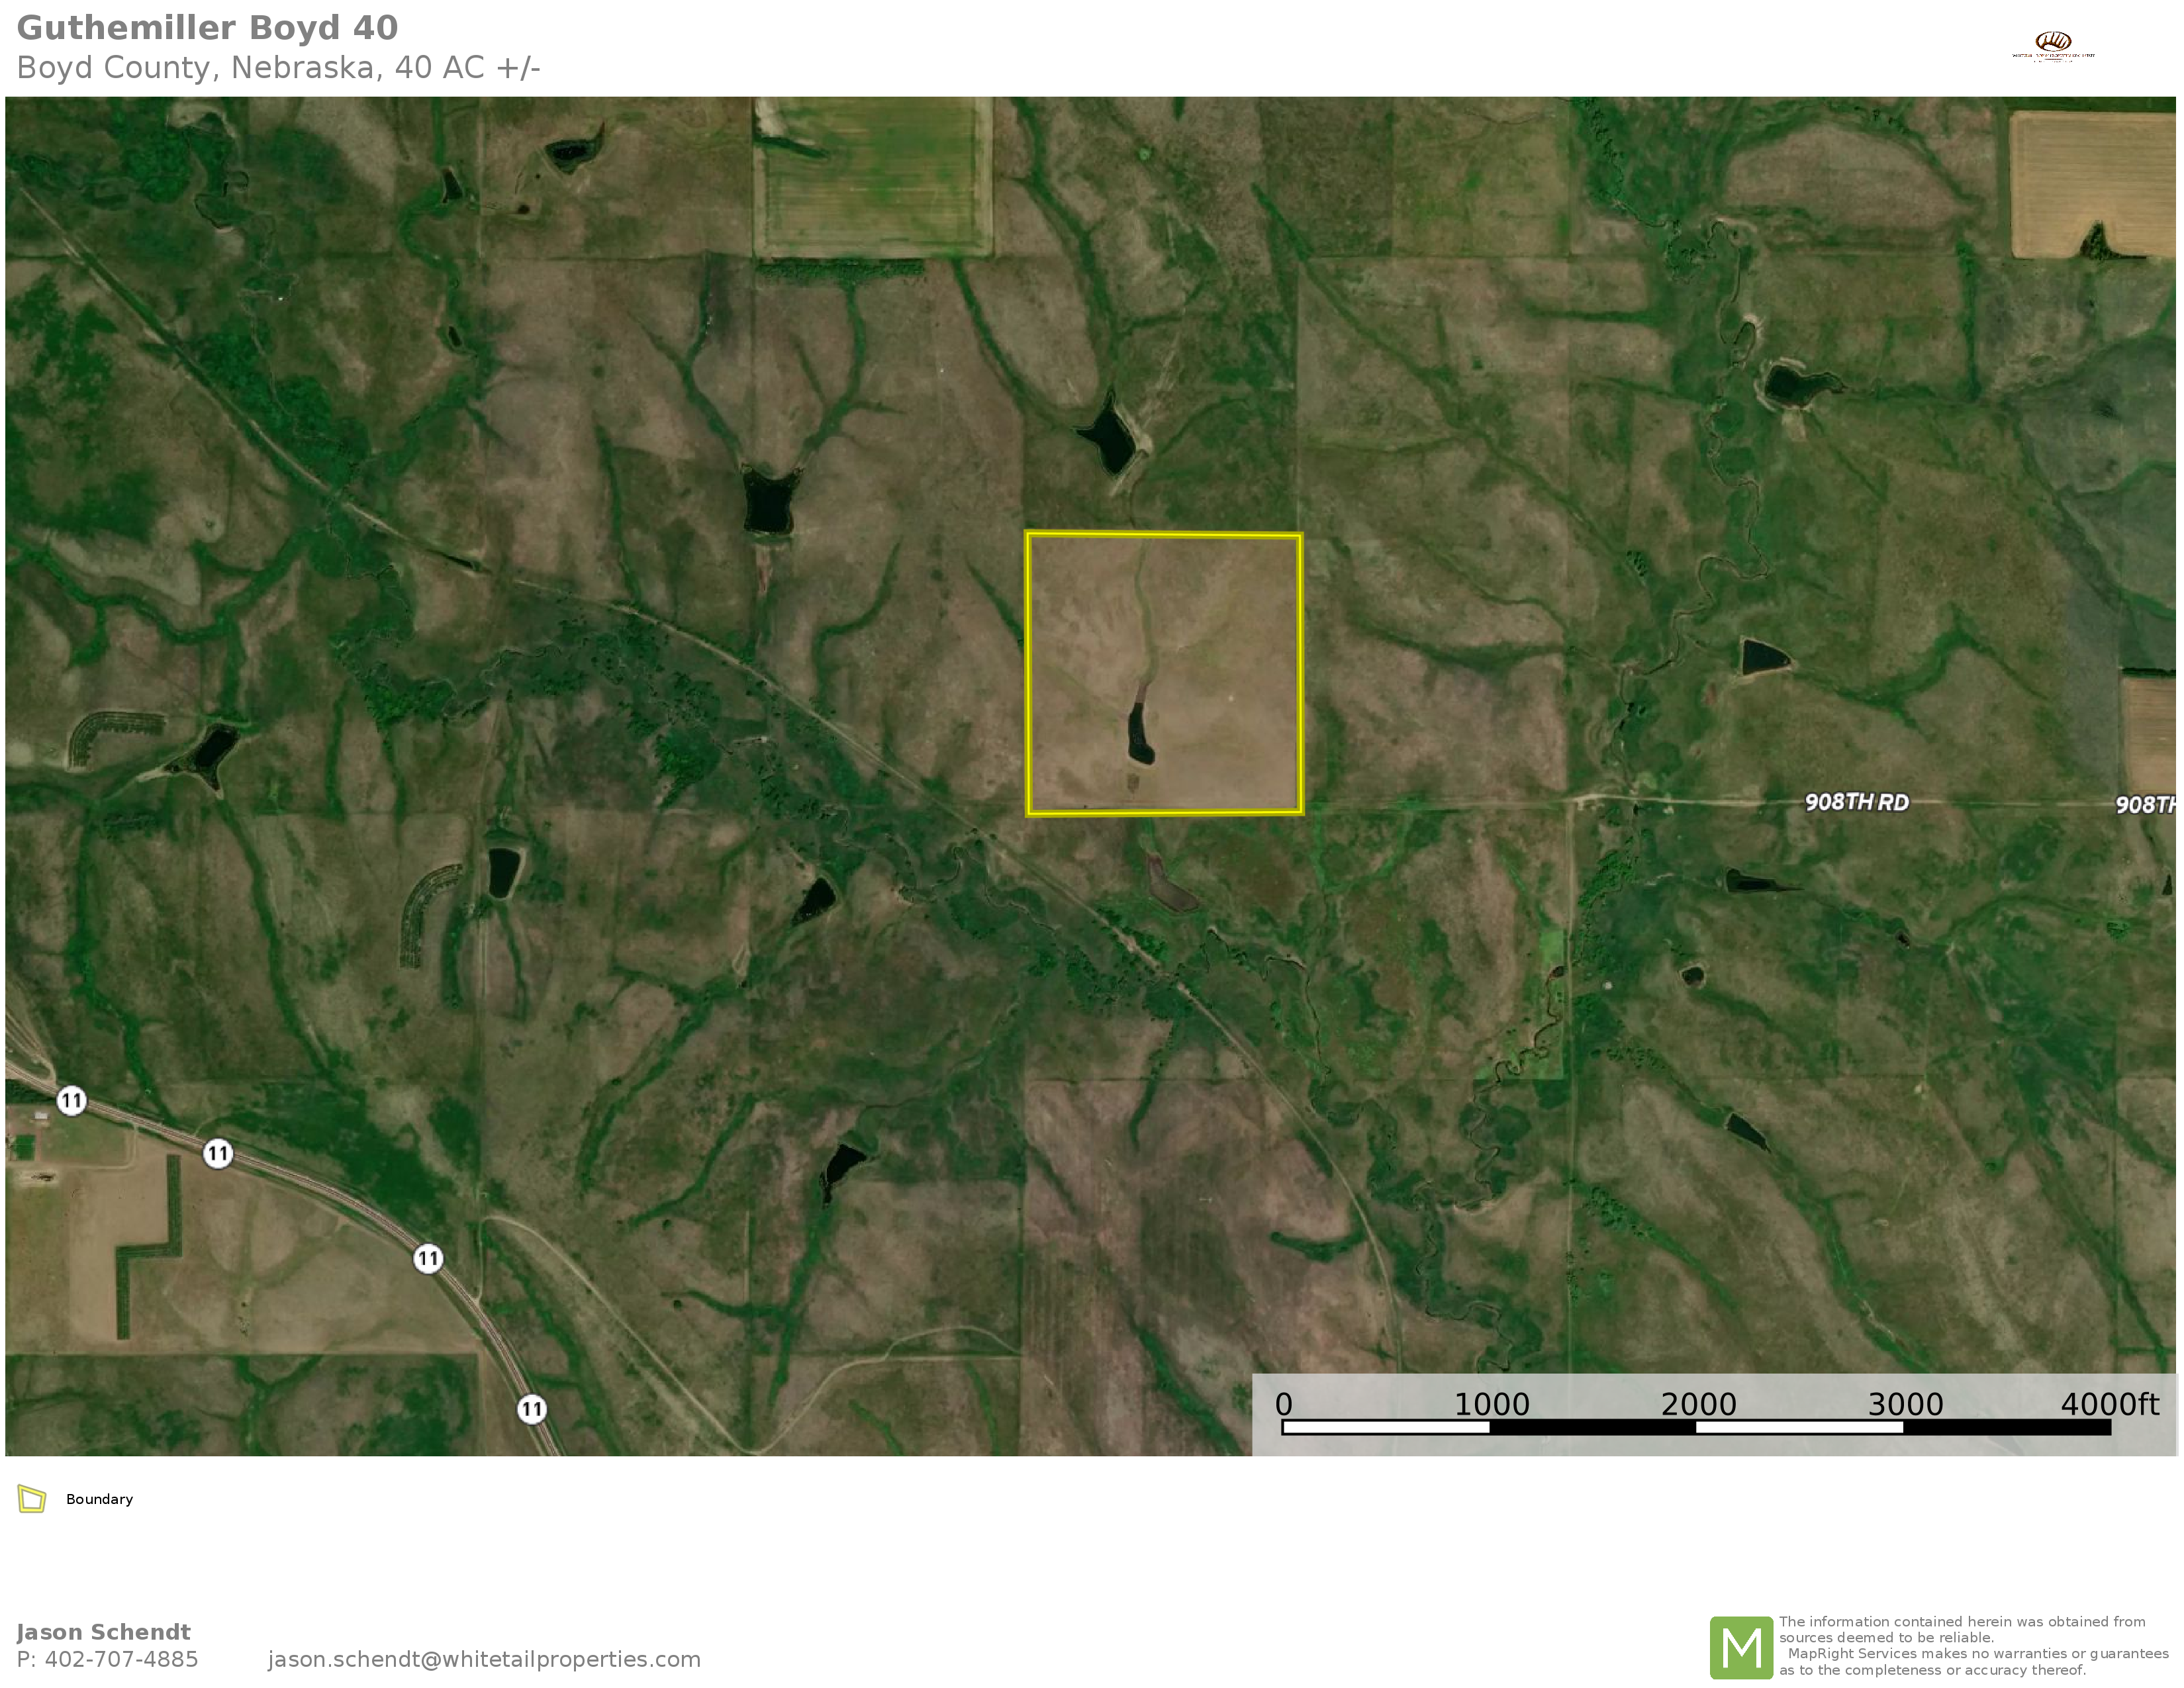Click the yellow Boundary legend icon
Viewport: 2184px width, 1688px height.
(x=32, y=1499)
